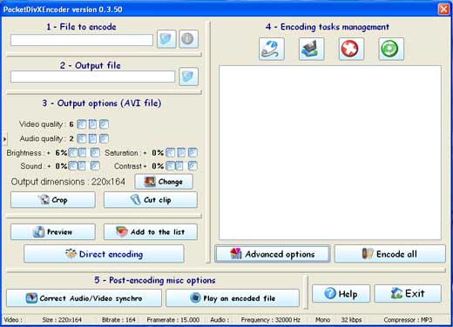Click the Framerate : 15.000 status entry

(x=173, y=320)
